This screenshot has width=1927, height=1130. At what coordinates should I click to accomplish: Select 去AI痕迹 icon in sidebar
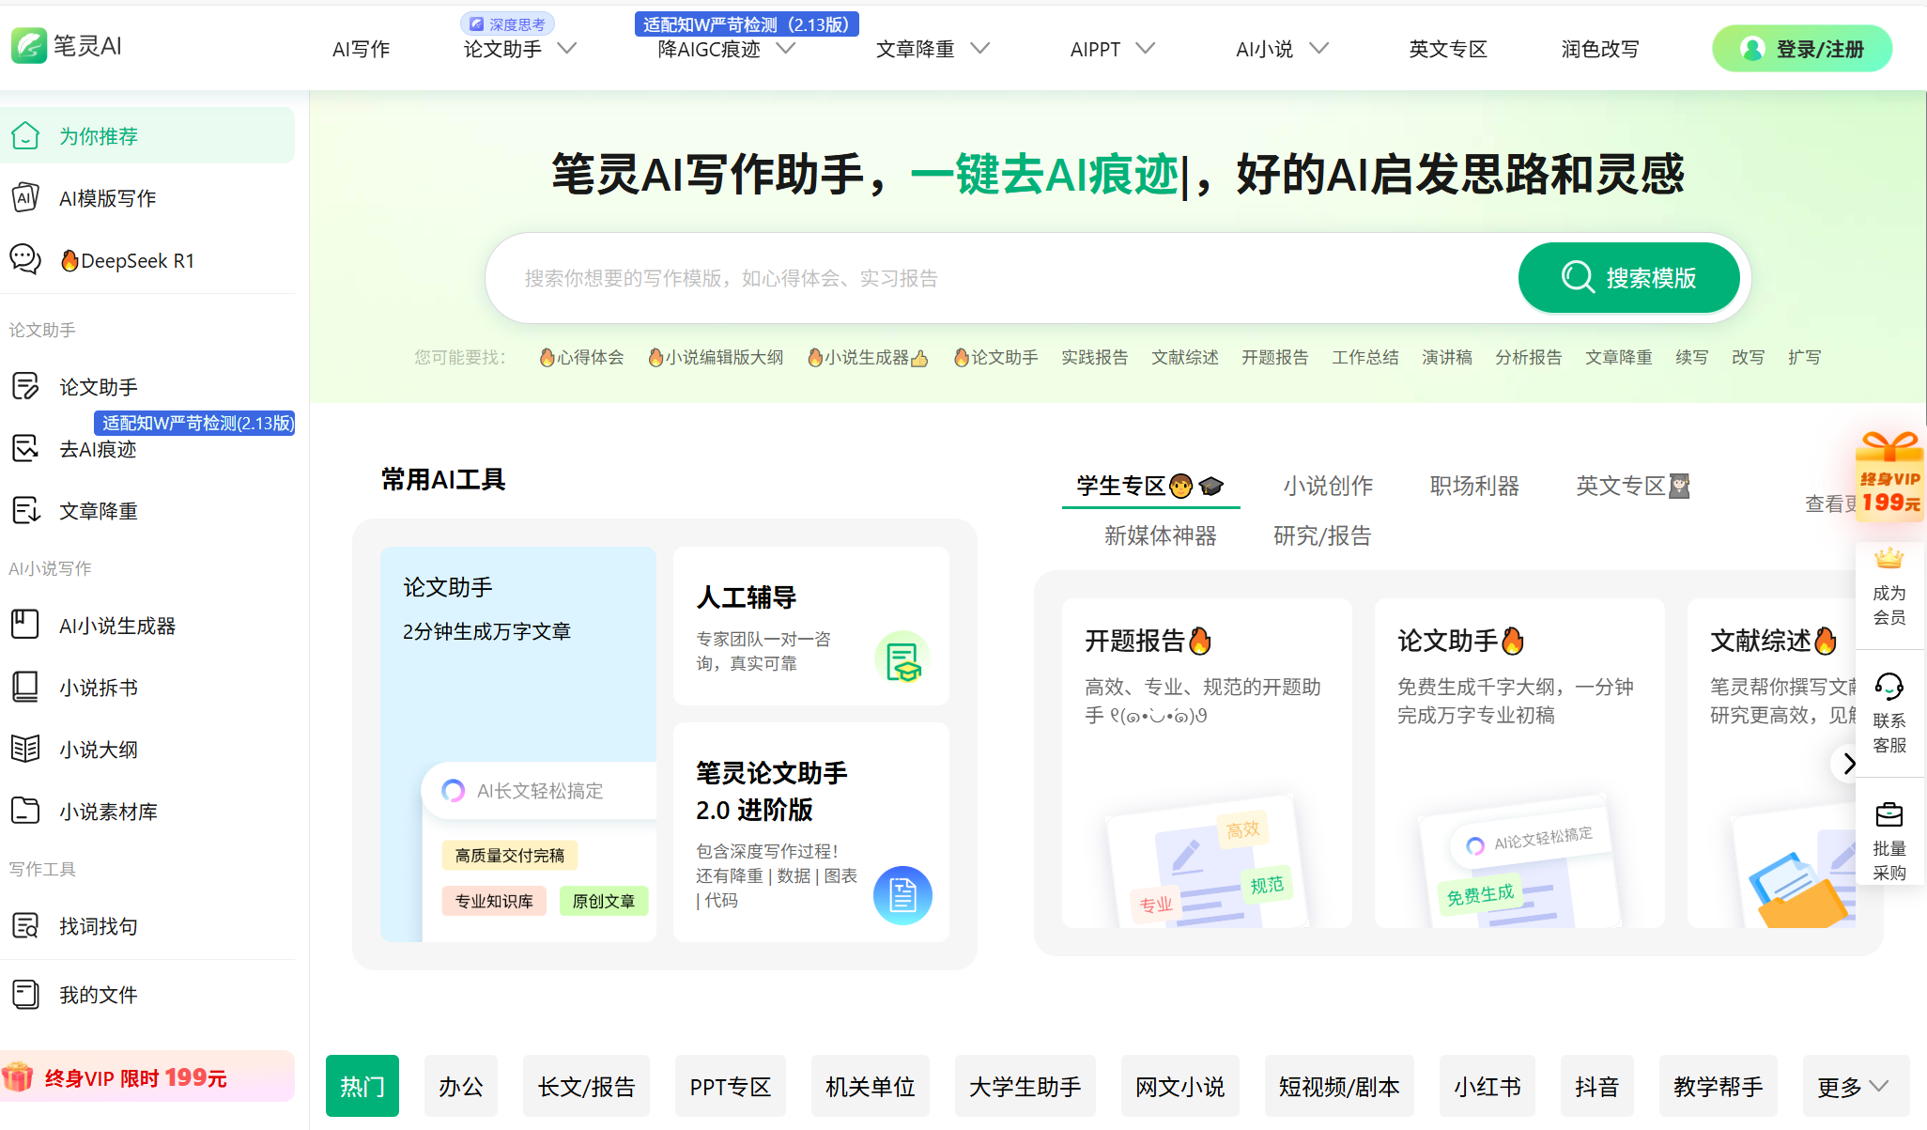click(x=25, y=449)
